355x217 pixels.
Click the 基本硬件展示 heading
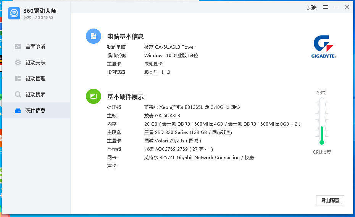(x=126, y=97)
